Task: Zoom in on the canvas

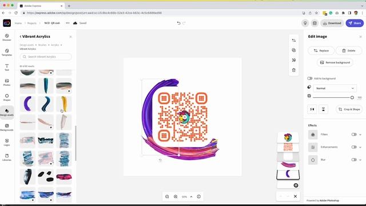Action: 176,197
